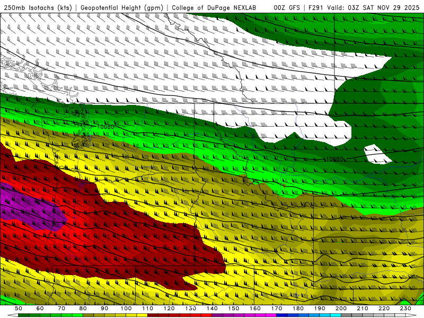Click the '160' value on the legend scale
Viewport: 424px width, 318px height.
255,308
